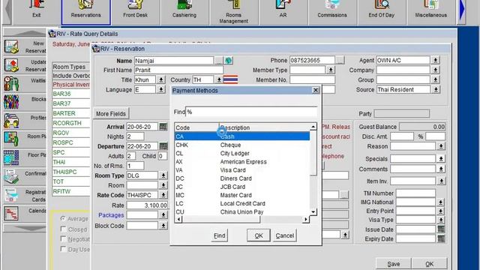This screenshot has height=270, width=480.
Task: Open Floor Plan sidebar icon
Action: click(11, 158)
